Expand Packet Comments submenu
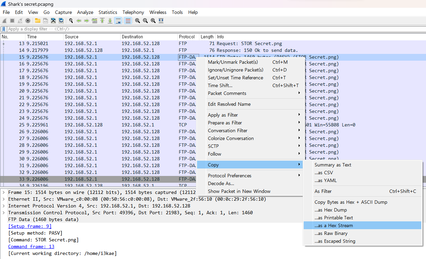 [x=251, y=93]
